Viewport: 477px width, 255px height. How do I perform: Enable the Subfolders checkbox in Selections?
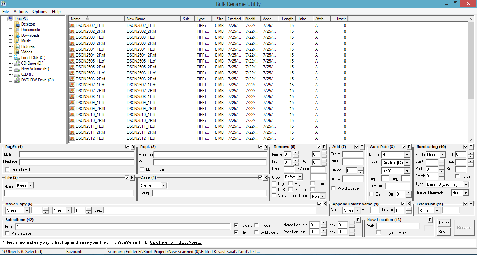[x=256, y=232]
